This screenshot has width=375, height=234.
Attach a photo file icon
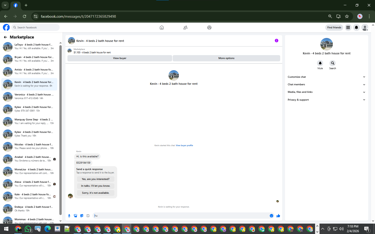[x=76, y=216]
